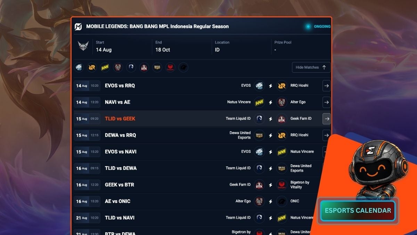Screen dimensions: 417x235
Task: Select the tournament title text
Action: (157, 26)
